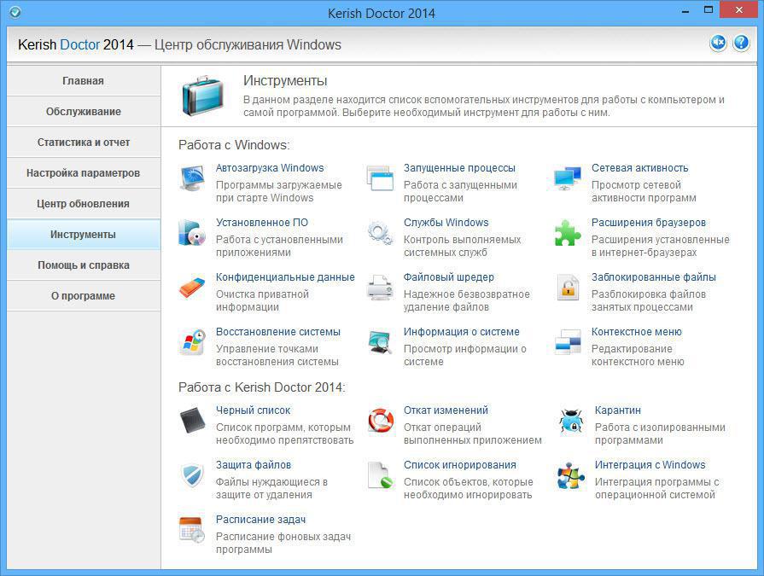Open the title bar application system menu icon

point(15,13)
